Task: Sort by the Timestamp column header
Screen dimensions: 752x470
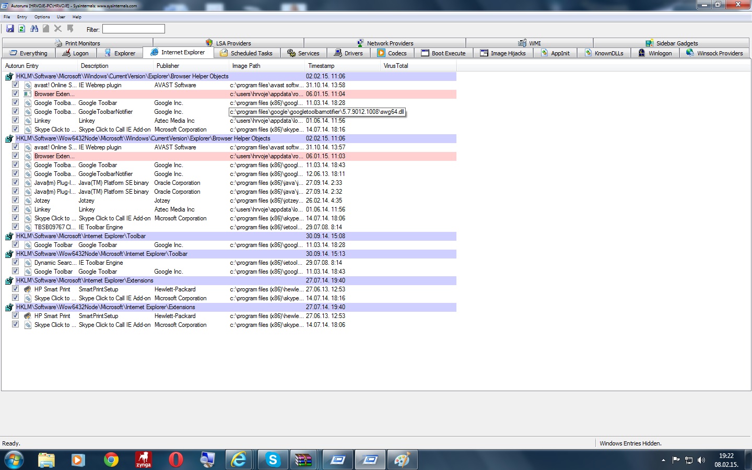Action: click(x=343, y=66)
